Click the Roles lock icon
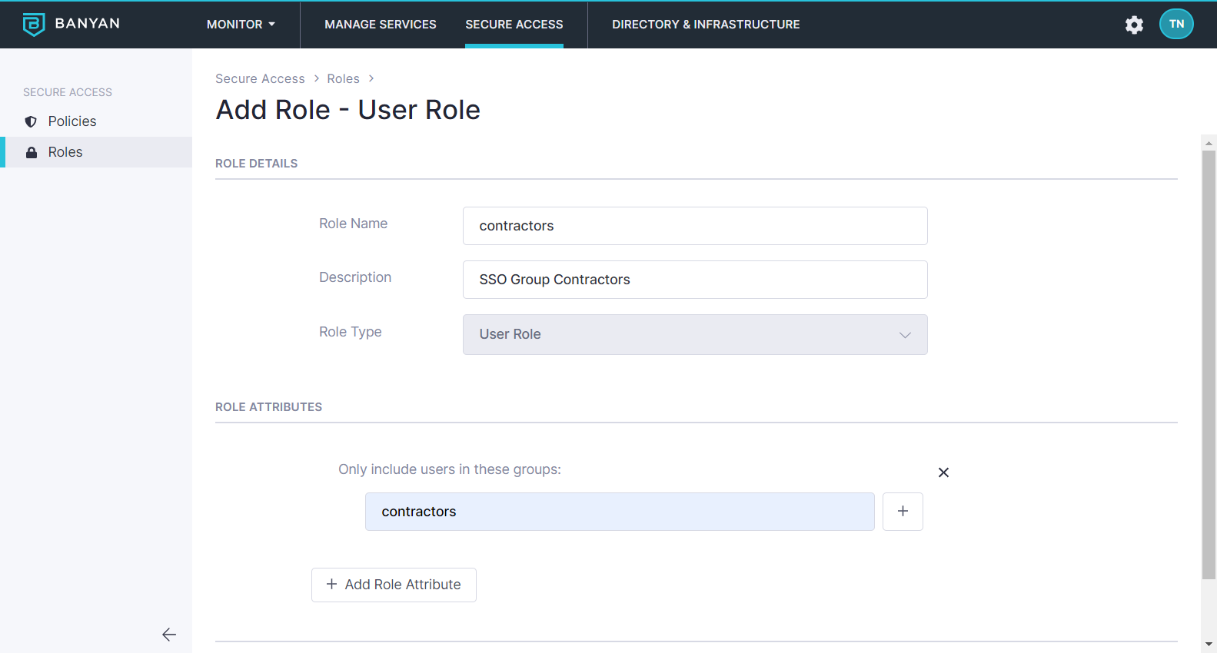The image size is (1217, 653). click(x=32, y=152)
